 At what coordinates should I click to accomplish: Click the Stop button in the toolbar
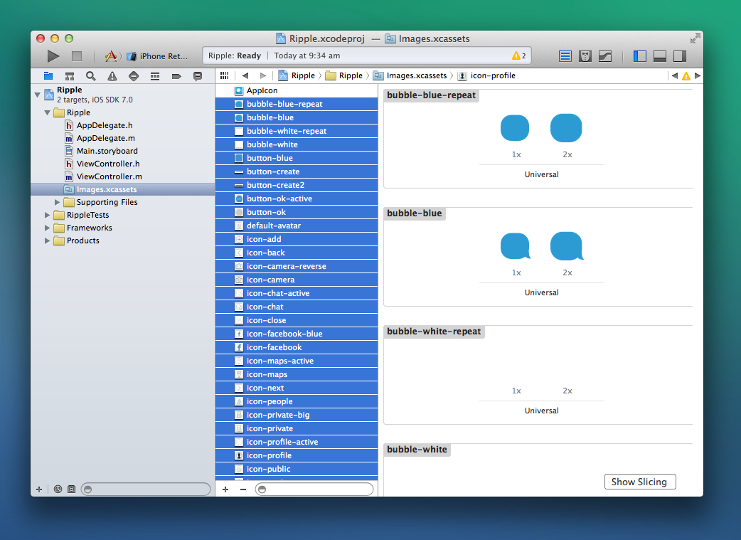77,56
